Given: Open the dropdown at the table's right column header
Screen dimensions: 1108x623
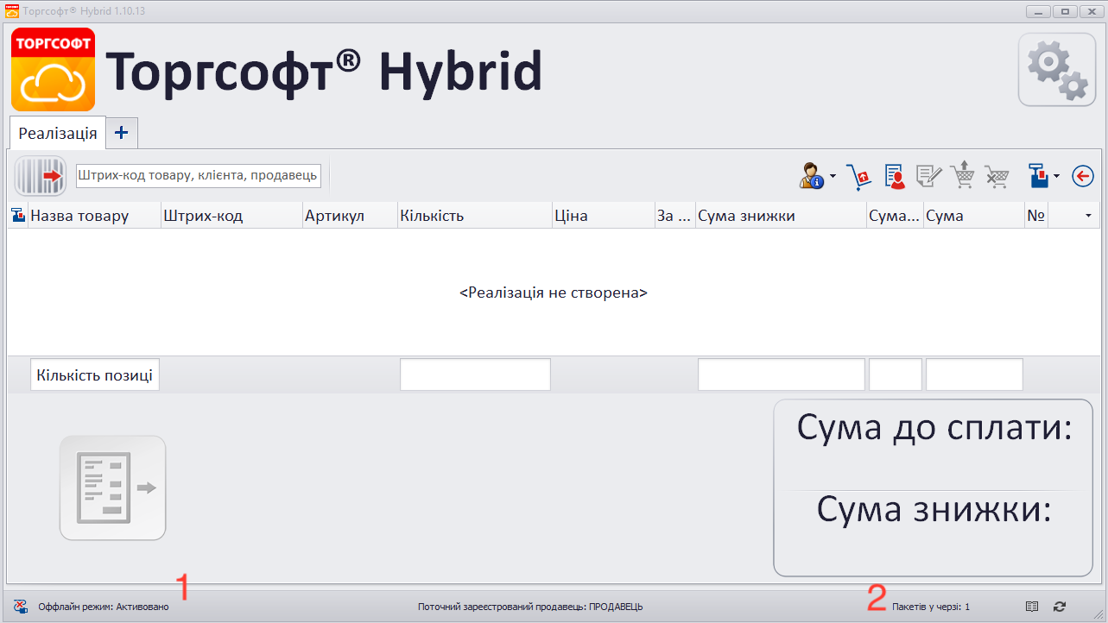Looking at the screenshot, I should click(1087, 215).
